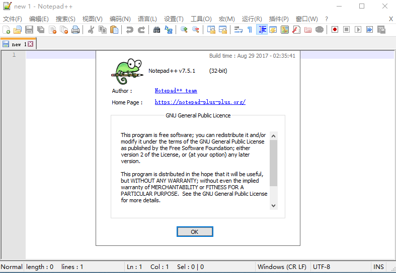Play back the recorded macro
This screenshot has height=273, width=396.
(358, 30)
